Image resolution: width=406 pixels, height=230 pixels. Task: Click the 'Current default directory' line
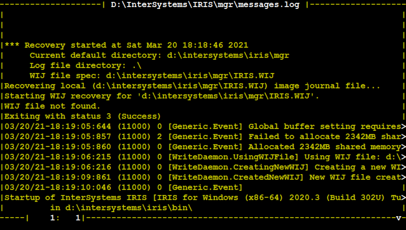click(159, 55)
